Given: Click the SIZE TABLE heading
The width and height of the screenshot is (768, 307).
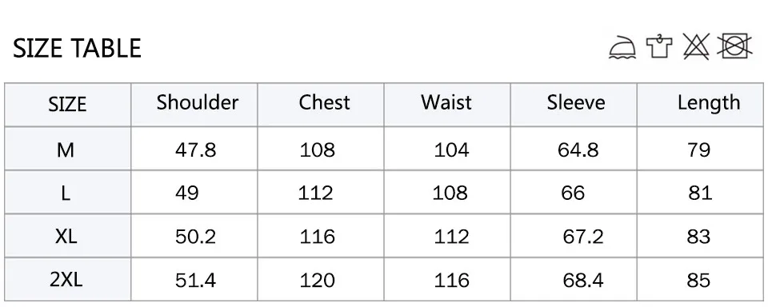Looking at the screenshot, I should (x=77, y=49).
